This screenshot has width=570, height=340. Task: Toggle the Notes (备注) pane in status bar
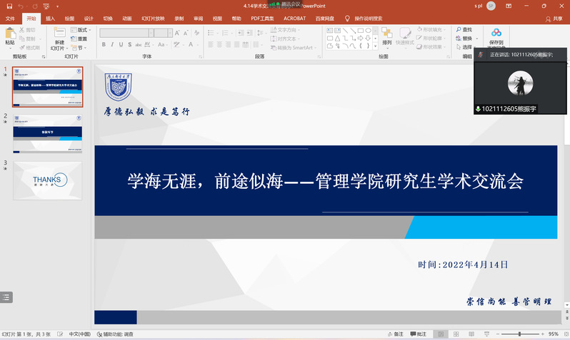[395, 334]
